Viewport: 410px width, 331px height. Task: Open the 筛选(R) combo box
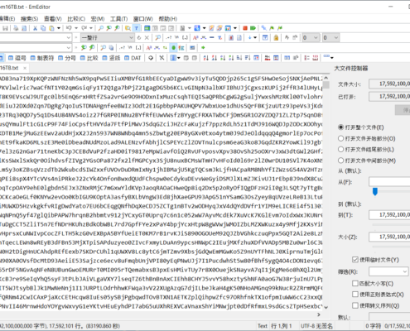pyautogui.click(x=388, y=271)
